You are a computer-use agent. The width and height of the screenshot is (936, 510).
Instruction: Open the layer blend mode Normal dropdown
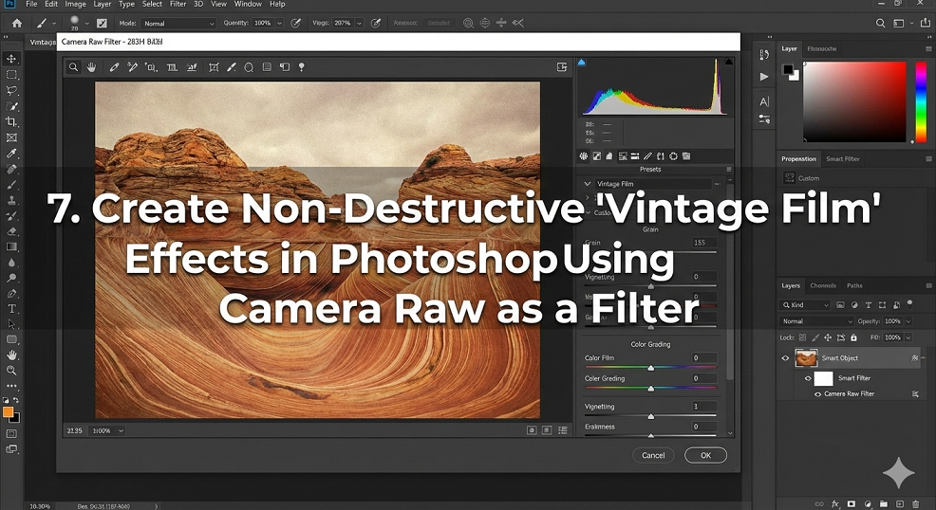[x=817, y=321]
